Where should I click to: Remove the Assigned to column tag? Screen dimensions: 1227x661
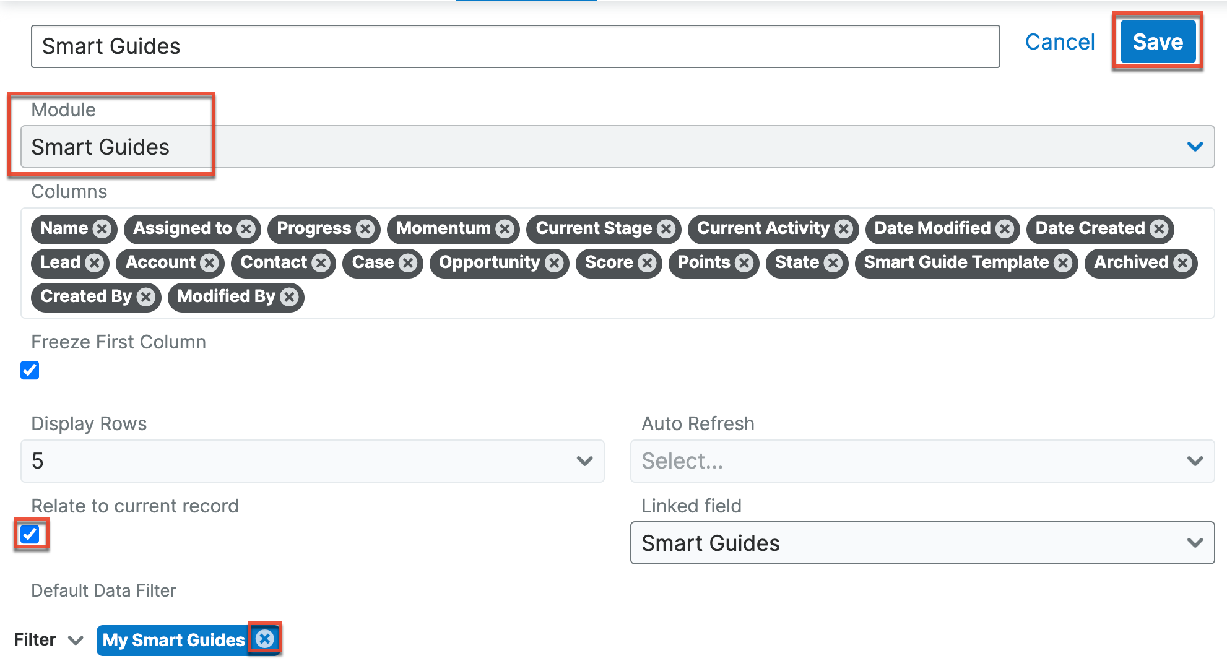point(246,229)
